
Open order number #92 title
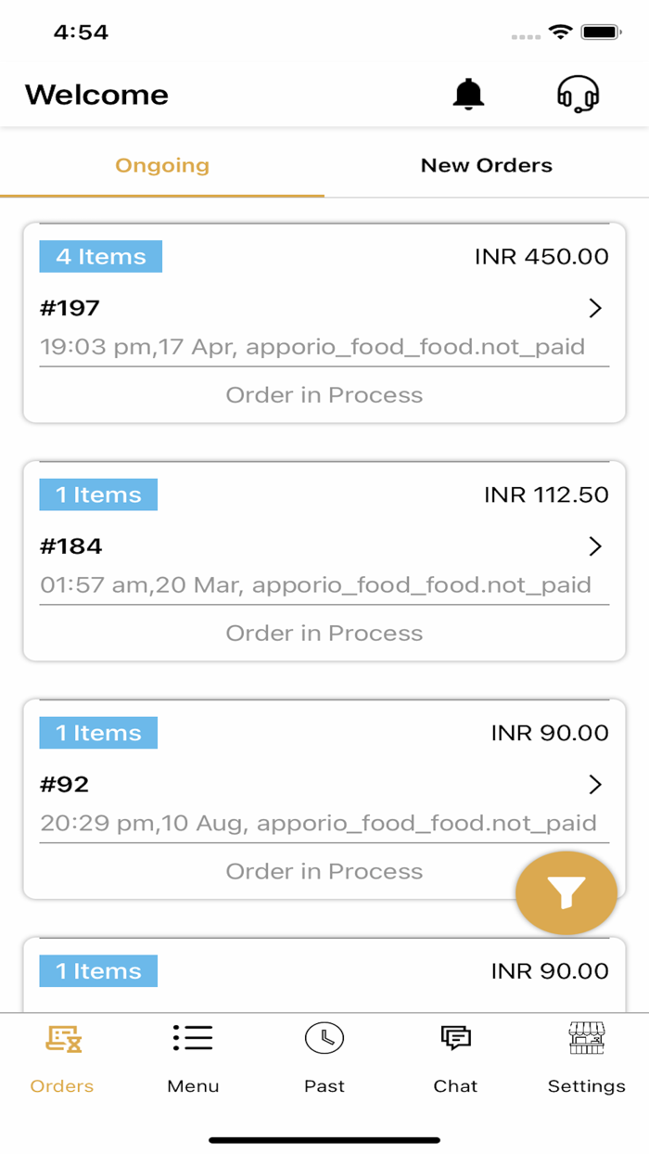65,785
